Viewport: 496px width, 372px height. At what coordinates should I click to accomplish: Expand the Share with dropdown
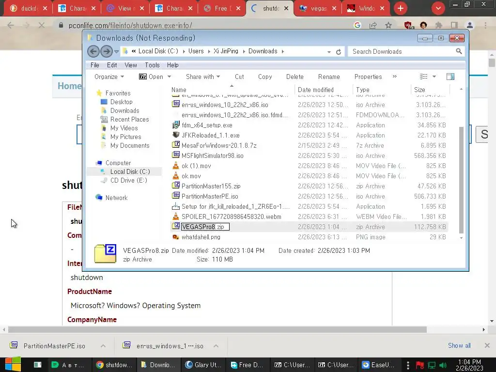(x=203, y=77)
